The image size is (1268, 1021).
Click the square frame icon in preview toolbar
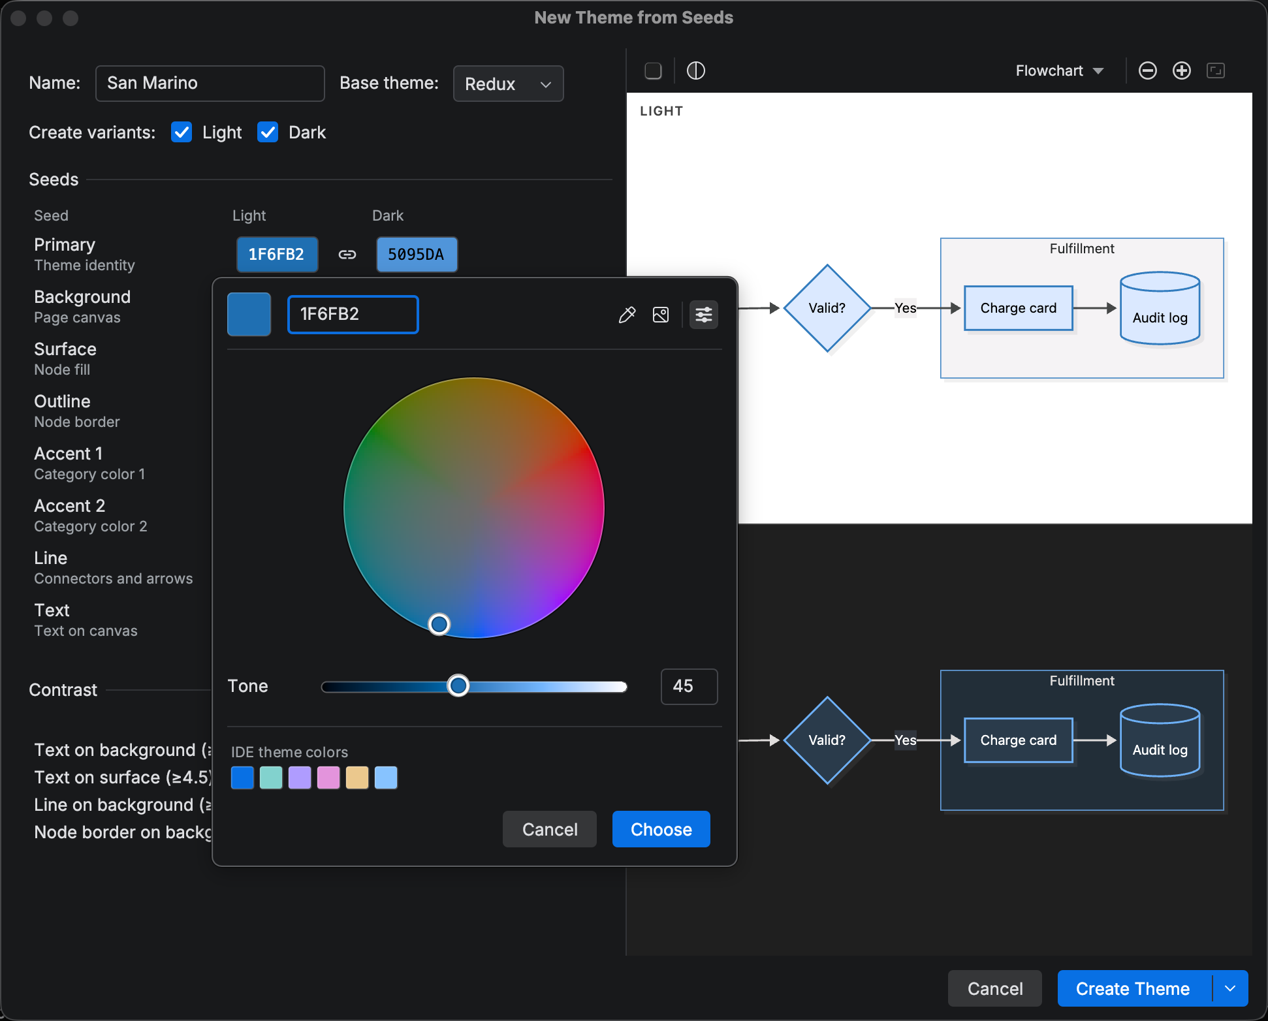(x=653, y=71)
